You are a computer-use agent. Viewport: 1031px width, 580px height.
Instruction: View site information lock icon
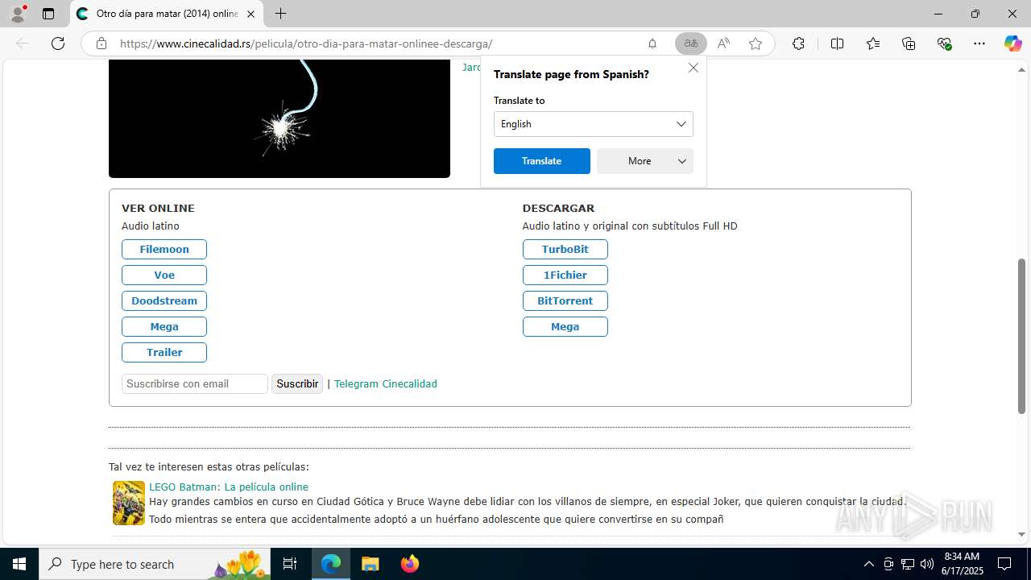pos(101,43)
